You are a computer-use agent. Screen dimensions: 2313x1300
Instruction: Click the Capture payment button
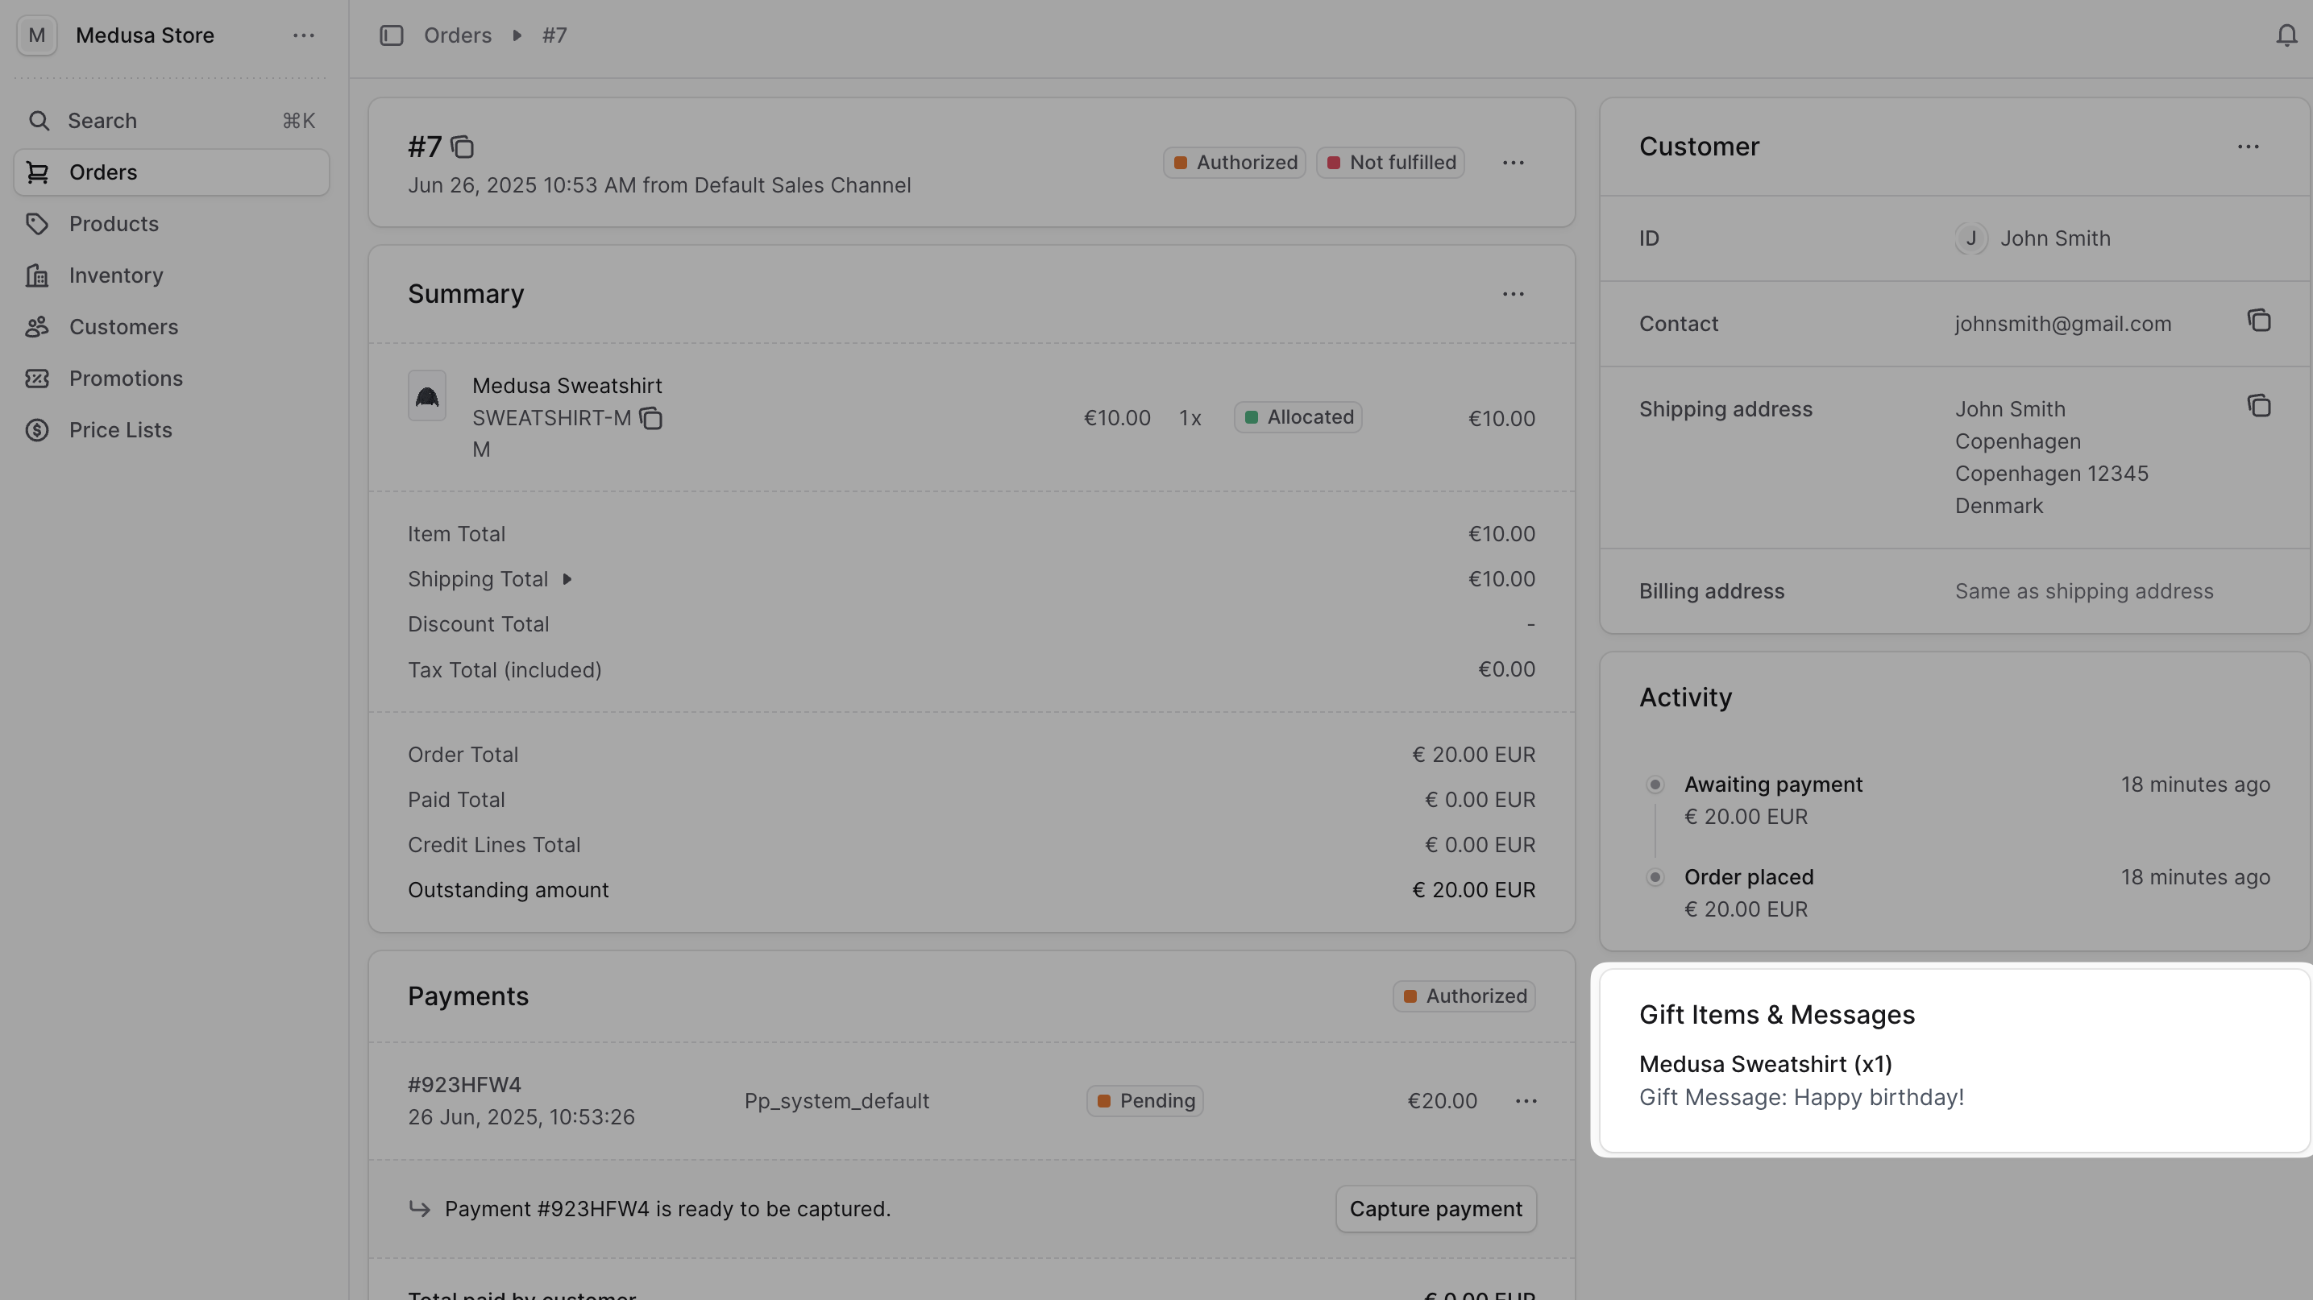1435,1208
